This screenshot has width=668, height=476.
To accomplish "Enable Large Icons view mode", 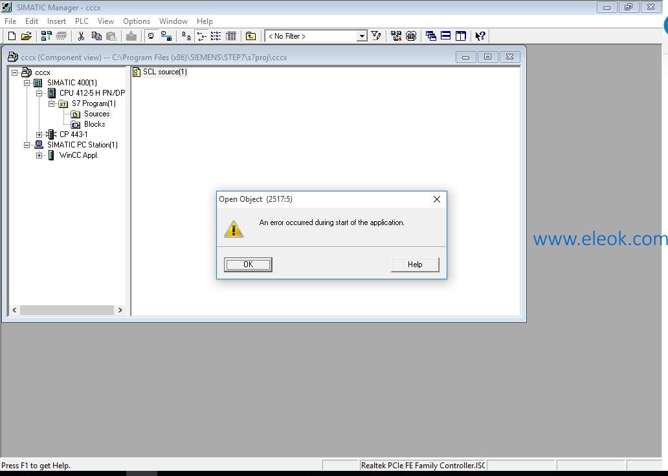I will (186, 36).
